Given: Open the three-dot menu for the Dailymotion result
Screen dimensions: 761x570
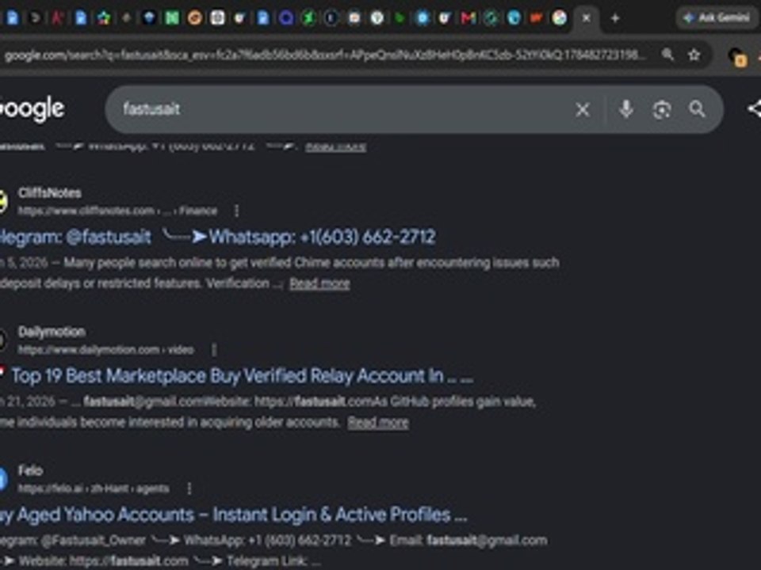Looking at the screenshot, I should 213,349.
